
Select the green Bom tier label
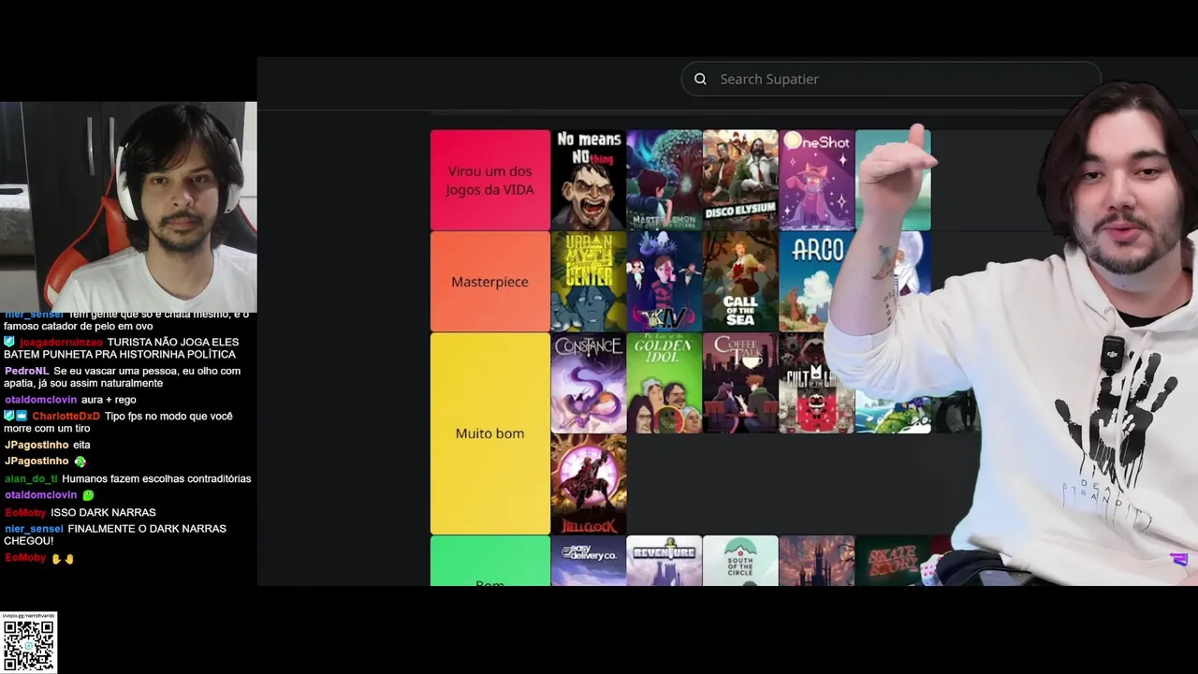tap(490, 561)
